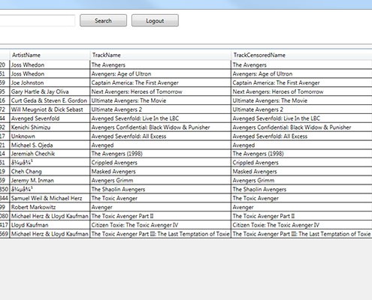Sort by the ArtistName column header
The height and width of the screenshot is (300, 372).
(50, 55)
